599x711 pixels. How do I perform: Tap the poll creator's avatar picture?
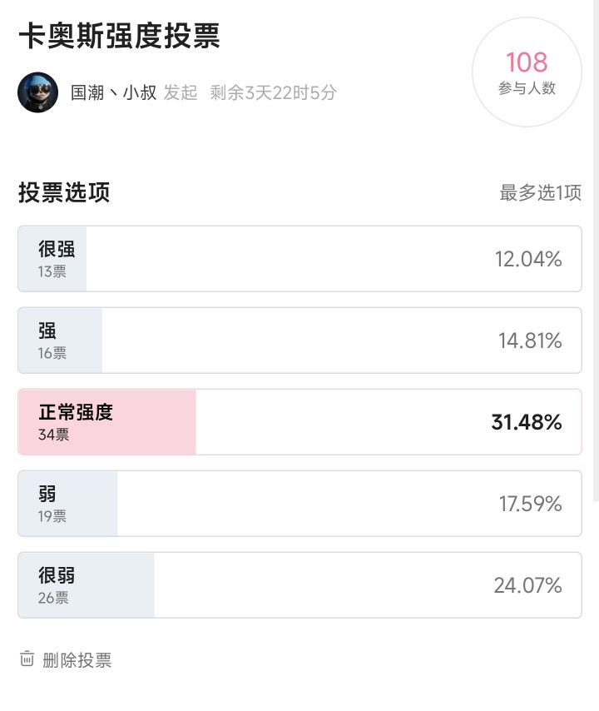pyautogui.click(x=37, y=92)
